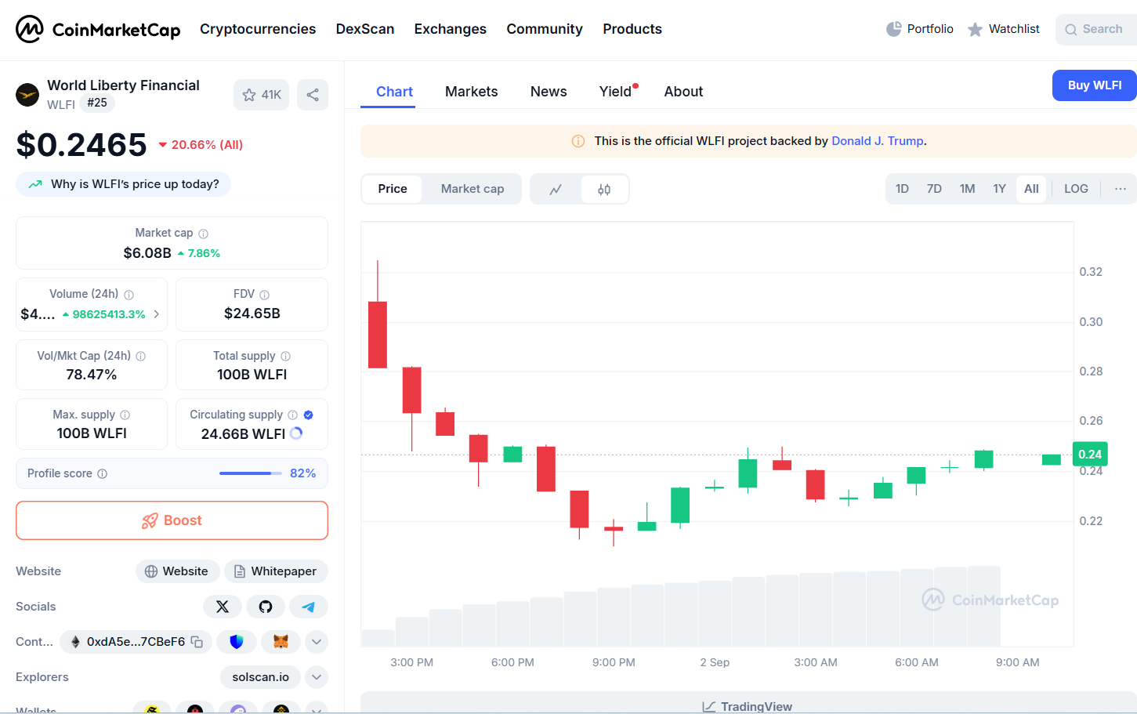Click the share icon beside the watchlist count

point(313,95)
